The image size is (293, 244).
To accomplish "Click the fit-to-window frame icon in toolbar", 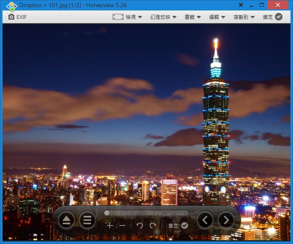I will point(118,17).
